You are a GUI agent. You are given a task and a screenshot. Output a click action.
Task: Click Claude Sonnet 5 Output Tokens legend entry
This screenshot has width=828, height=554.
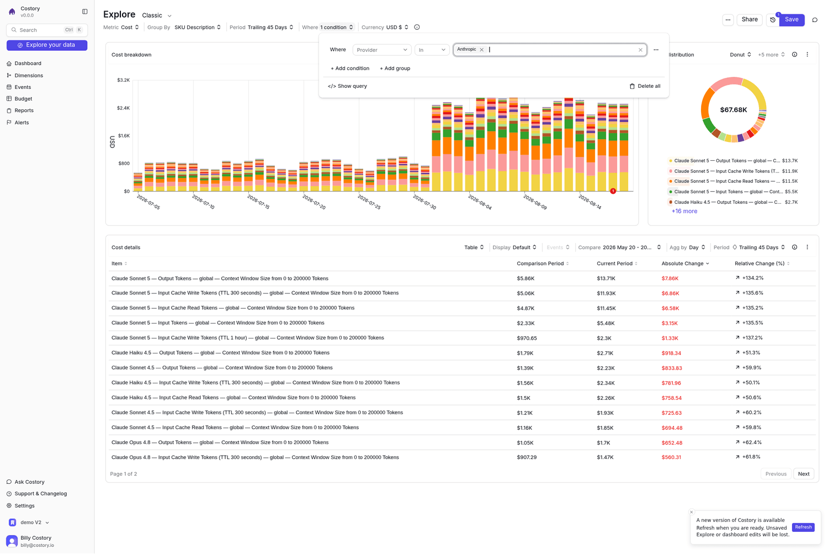point(733,161)
